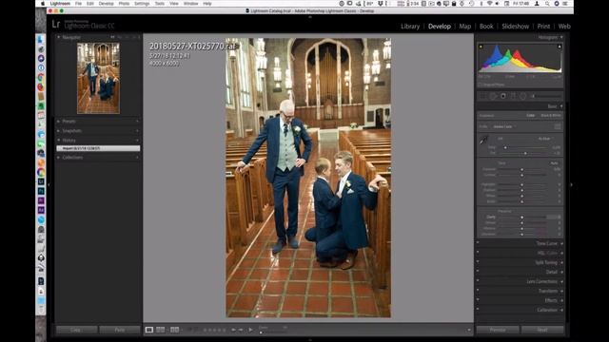This screenshot has height=342, width=609.
Task: Expand the Lens Corrections panel
Action: click(x=561, y=281)
